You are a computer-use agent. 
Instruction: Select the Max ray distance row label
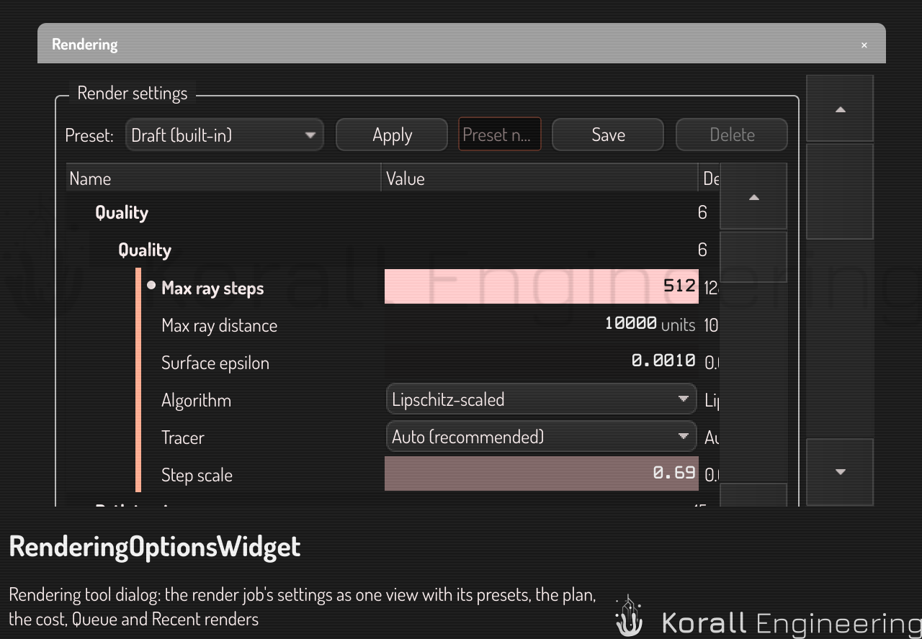[219, 325]
